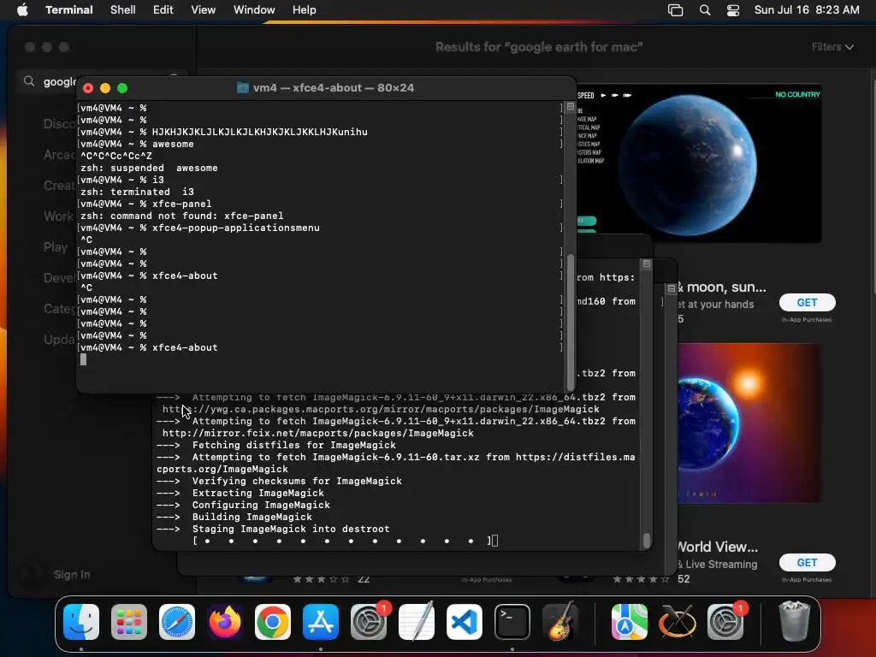
Task: Click the vm4 — xfce4-about window title
Action: click(333, 88)
